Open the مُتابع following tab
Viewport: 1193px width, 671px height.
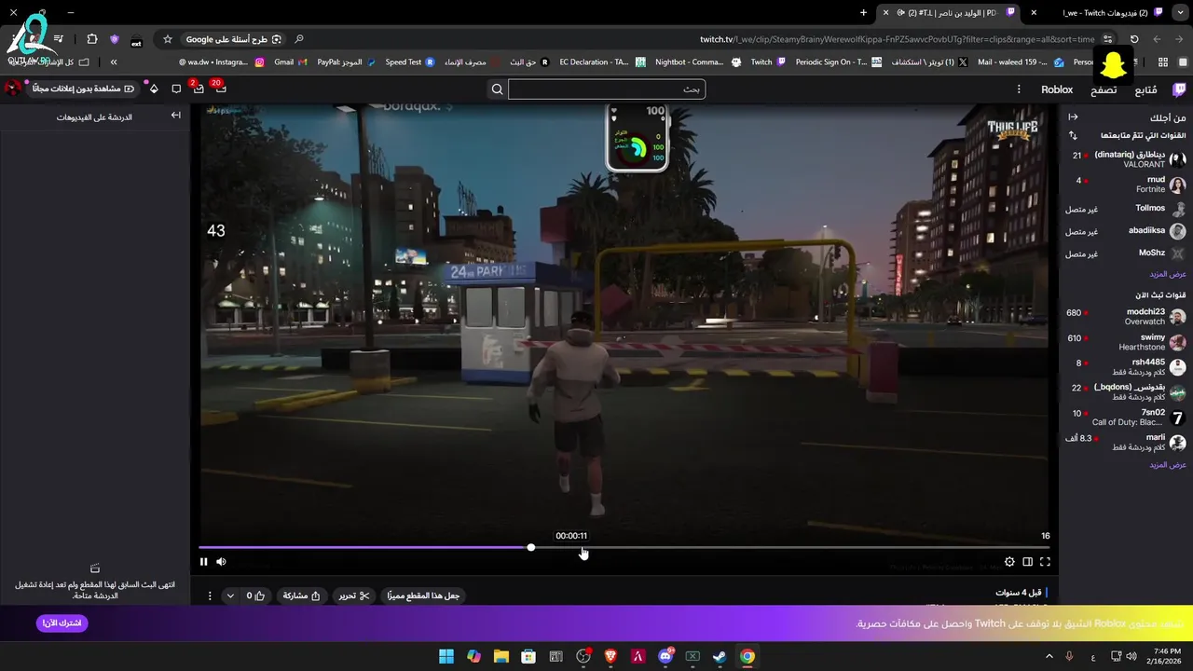pos(1145,89)
